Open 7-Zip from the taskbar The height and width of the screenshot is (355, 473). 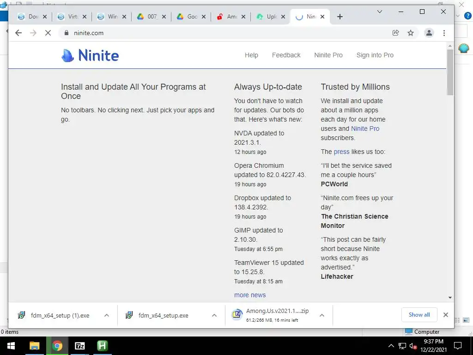coord(79,346)
